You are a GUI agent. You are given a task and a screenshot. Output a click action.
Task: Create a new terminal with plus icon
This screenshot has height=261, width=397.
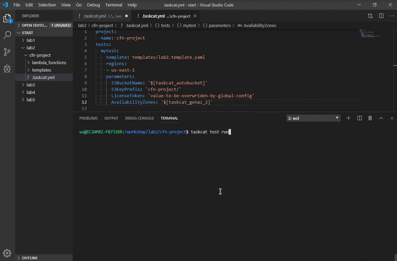348,118
